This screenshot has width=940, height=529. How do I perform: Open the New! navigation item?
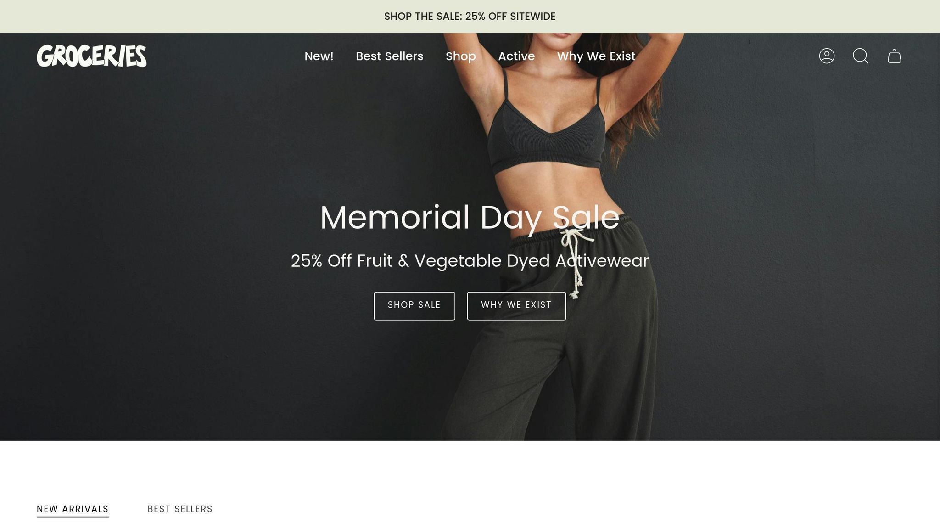coord(319,56)
